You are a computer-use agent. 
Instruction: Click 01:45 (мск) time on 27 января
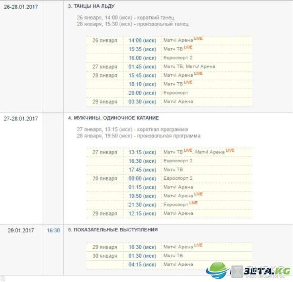click(x=142, y=67)
